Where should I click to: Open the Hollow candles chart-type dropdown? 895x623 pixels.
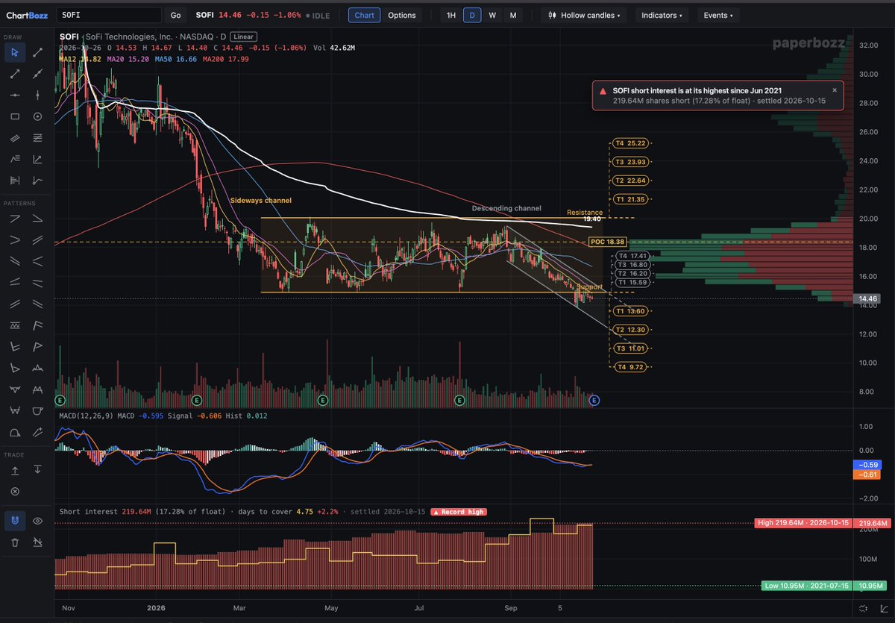tap(585, 15)
